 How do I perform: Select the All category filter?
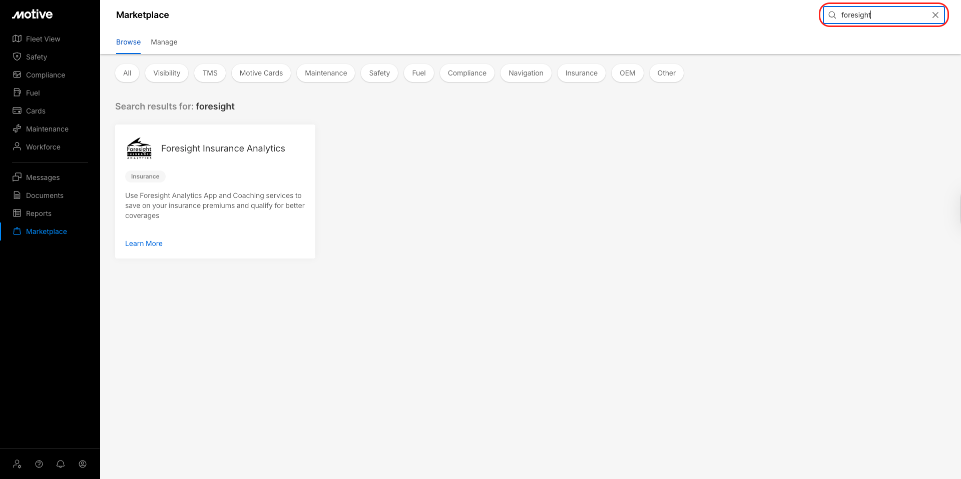pyautogui.click(x=127, y=73)
